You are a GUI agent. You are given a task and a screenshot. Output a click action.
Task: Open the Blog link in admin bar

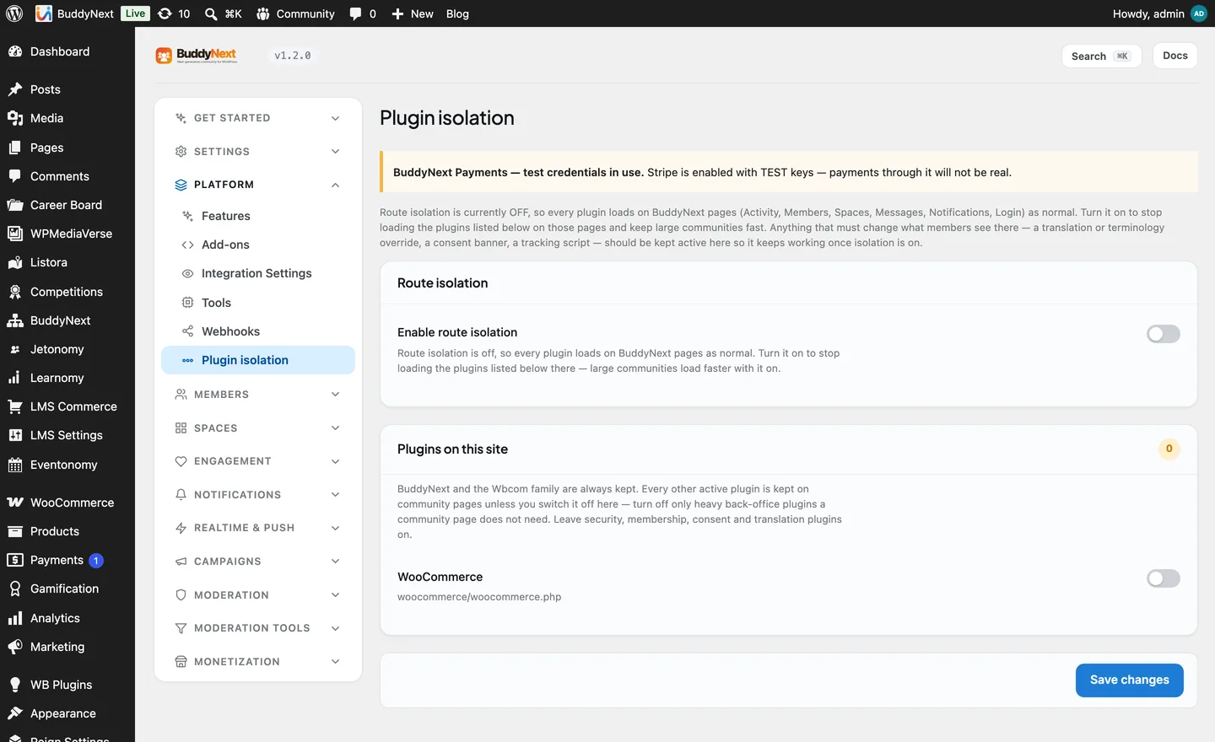457,13
